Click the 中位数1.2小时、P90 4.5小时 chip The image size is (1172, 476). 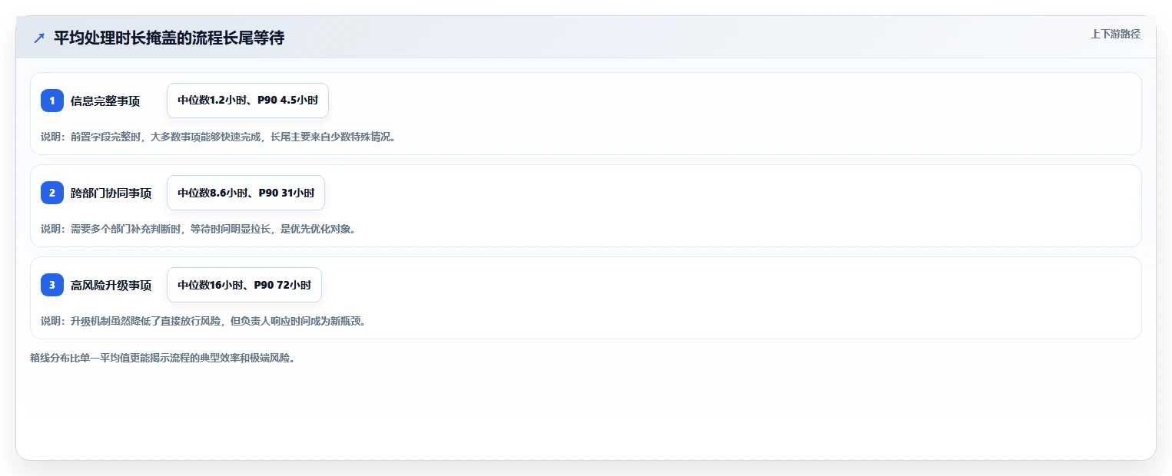(247, 101)
